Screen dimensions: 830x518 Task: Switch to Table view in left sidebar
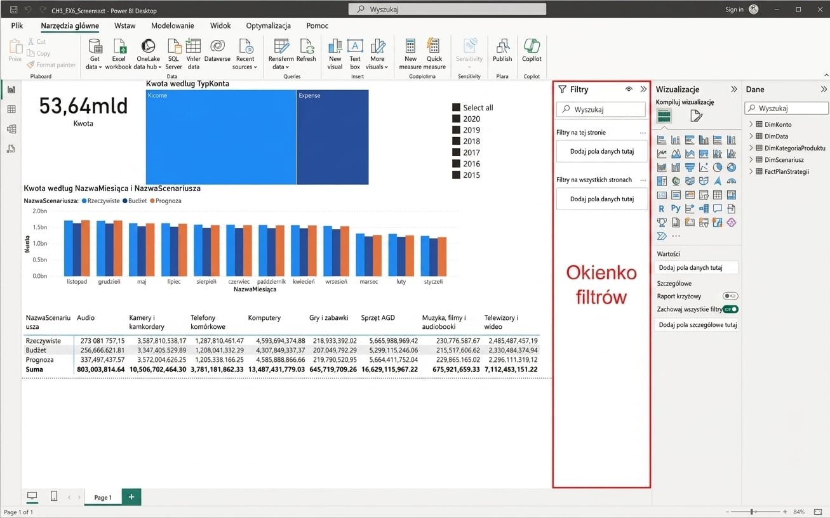(11, 109)
